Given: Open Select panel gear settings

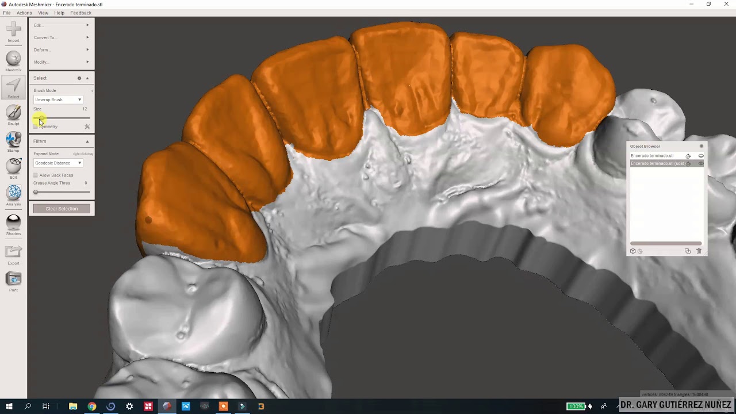Looking at the screenshot, I should click(79, 78).
